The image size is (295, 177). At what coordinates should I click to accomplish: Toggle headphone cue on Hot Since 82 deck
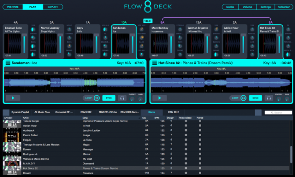pyautogui.click(x=269, y=98)
